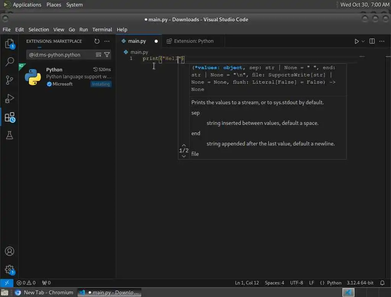Expand the run button dropdown arrow
Image resolution: width=391 pixels, height=297 pixels.
364,41
